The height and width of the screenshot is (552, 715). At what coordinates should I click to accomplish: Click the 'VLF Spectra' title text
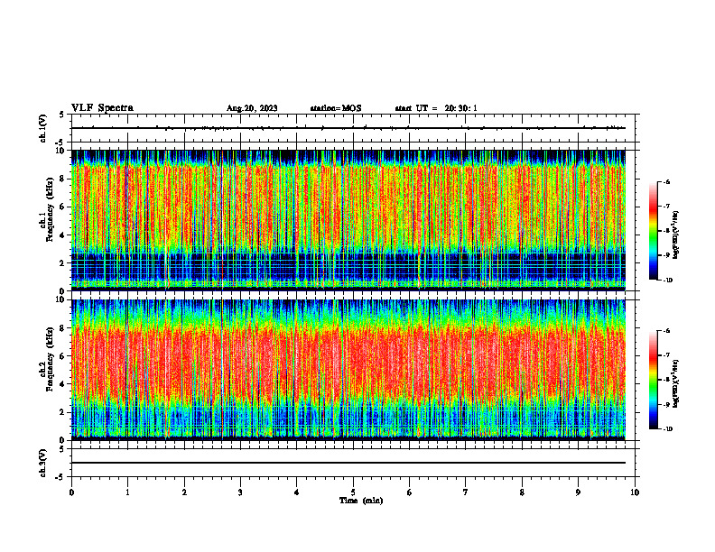(x=102, y=108)
